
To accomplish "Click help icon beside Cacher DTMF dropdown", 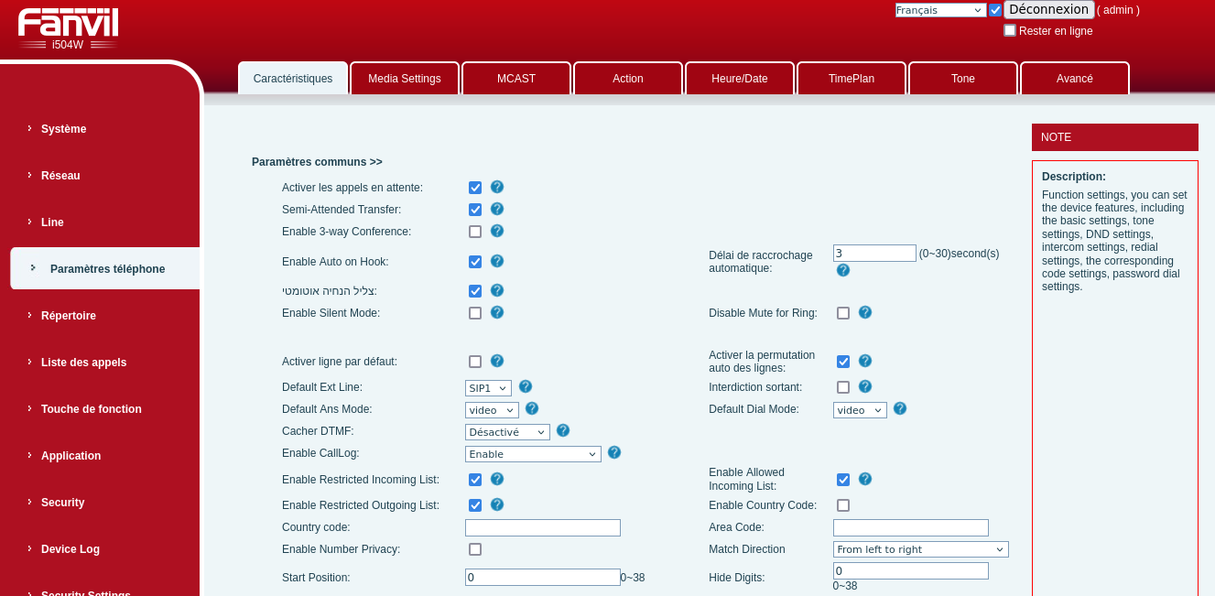I will point(563,430).
